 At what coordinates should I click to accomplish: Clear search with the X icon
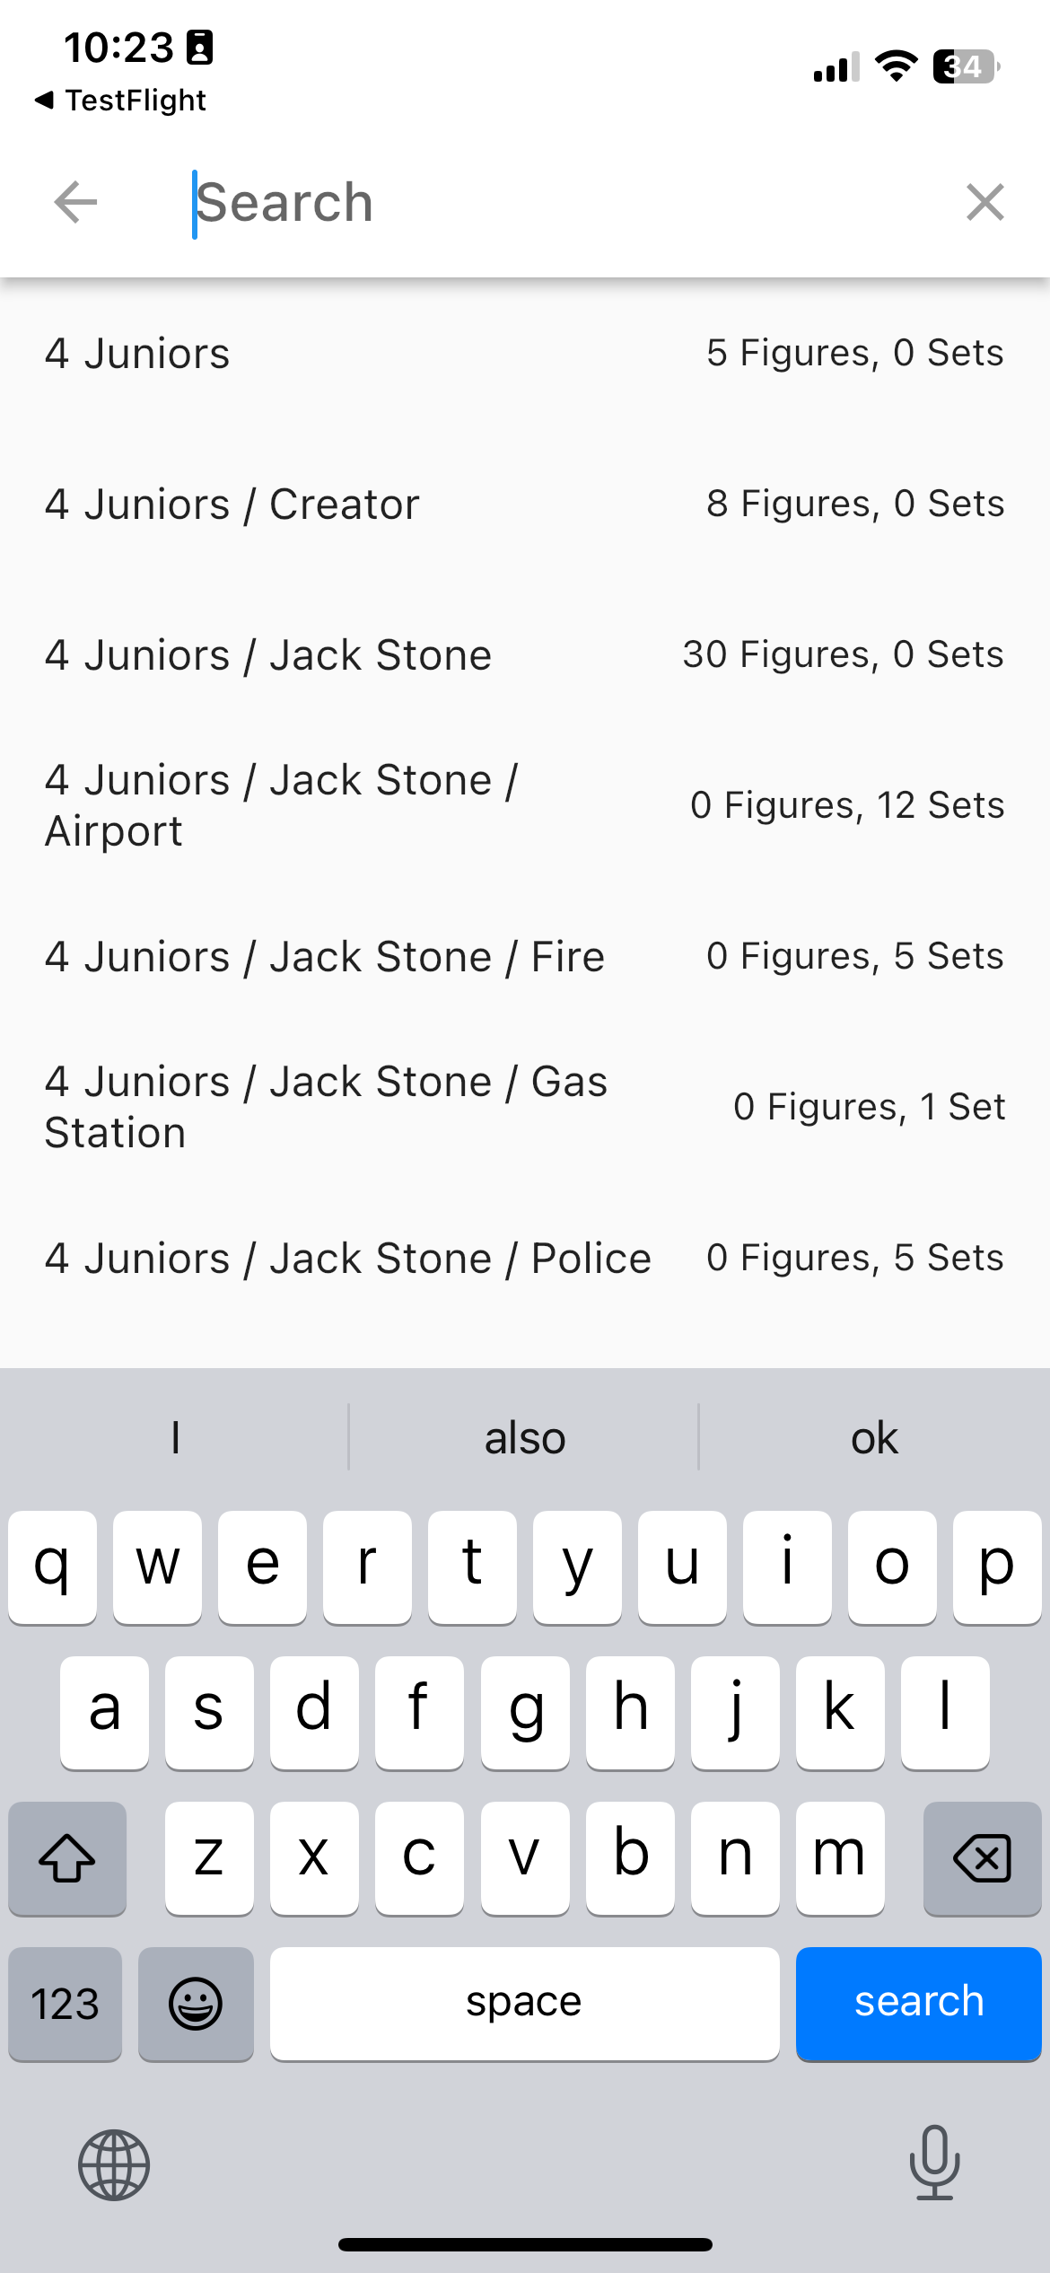click(x=984, y=202)
